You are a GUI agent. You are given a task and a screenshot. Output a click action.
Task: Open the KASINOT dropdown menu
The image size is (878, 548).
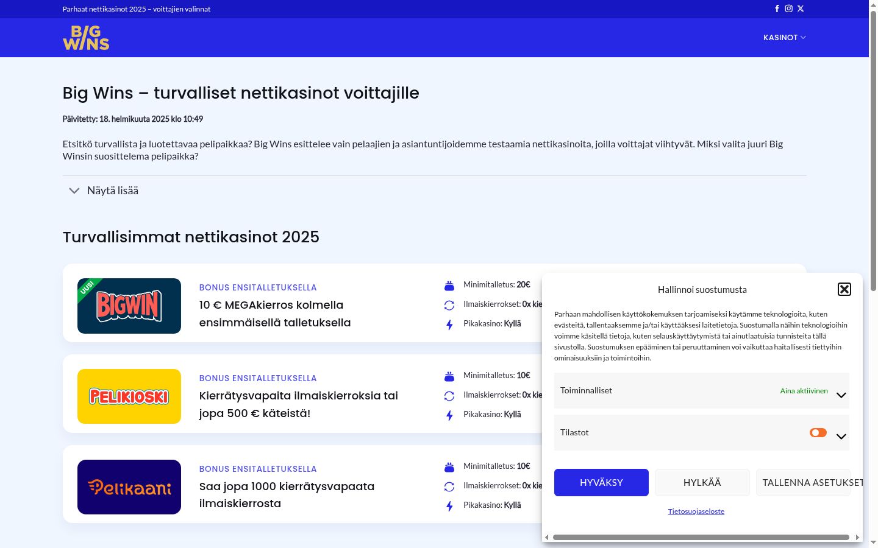[785, 38]
